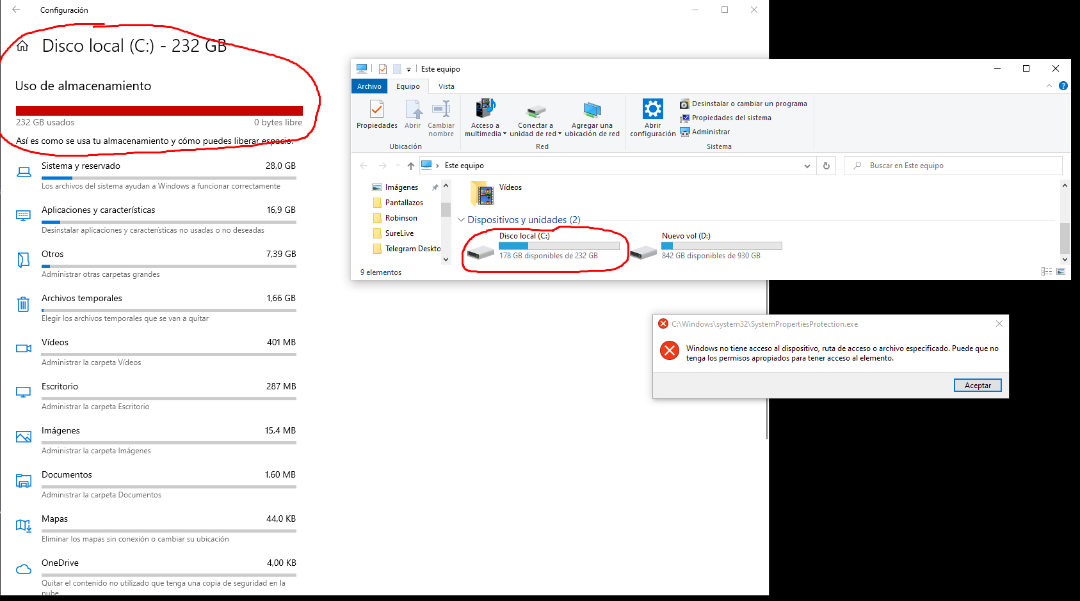Collapse the Dispositivos y unidades group

pyautogui.click(x=461, y=220)
